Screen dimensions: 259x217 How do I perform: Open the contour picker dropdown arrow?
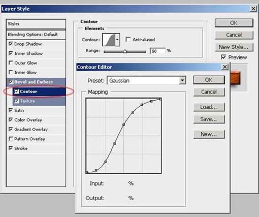click(117, 40)
